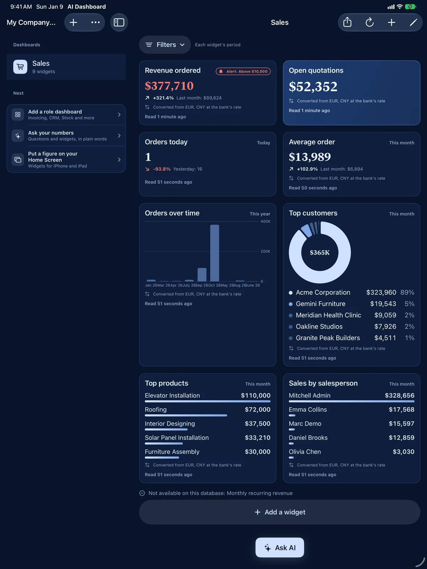Expand Add a role dashboard chevron

pos(119,114)
